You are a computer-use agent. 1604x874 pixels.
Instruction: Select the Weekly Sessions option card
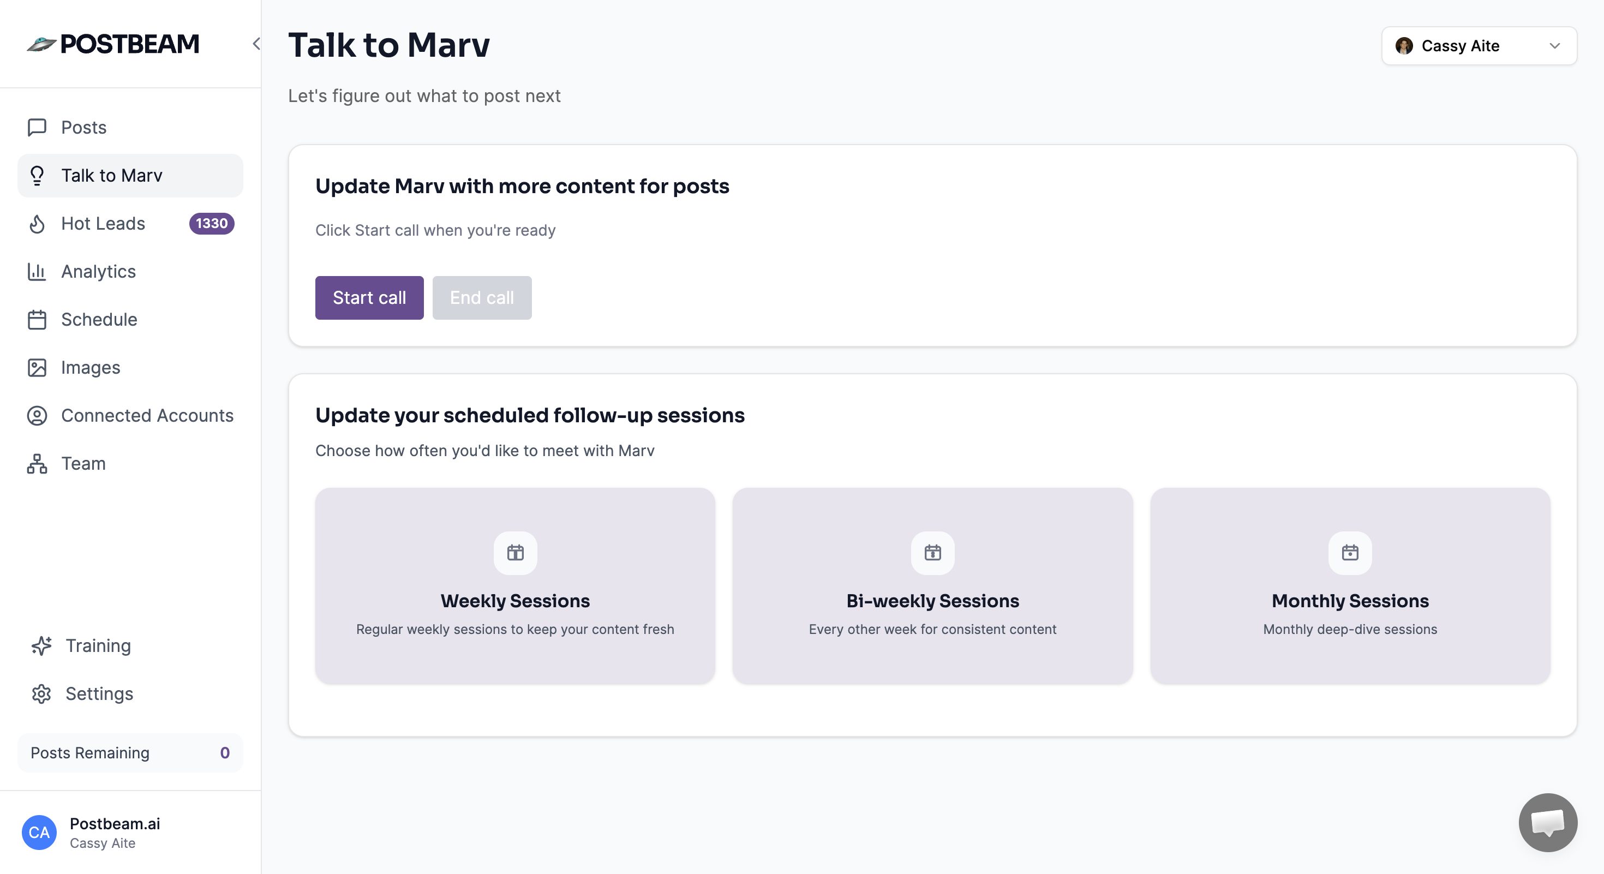coord(515,586)
